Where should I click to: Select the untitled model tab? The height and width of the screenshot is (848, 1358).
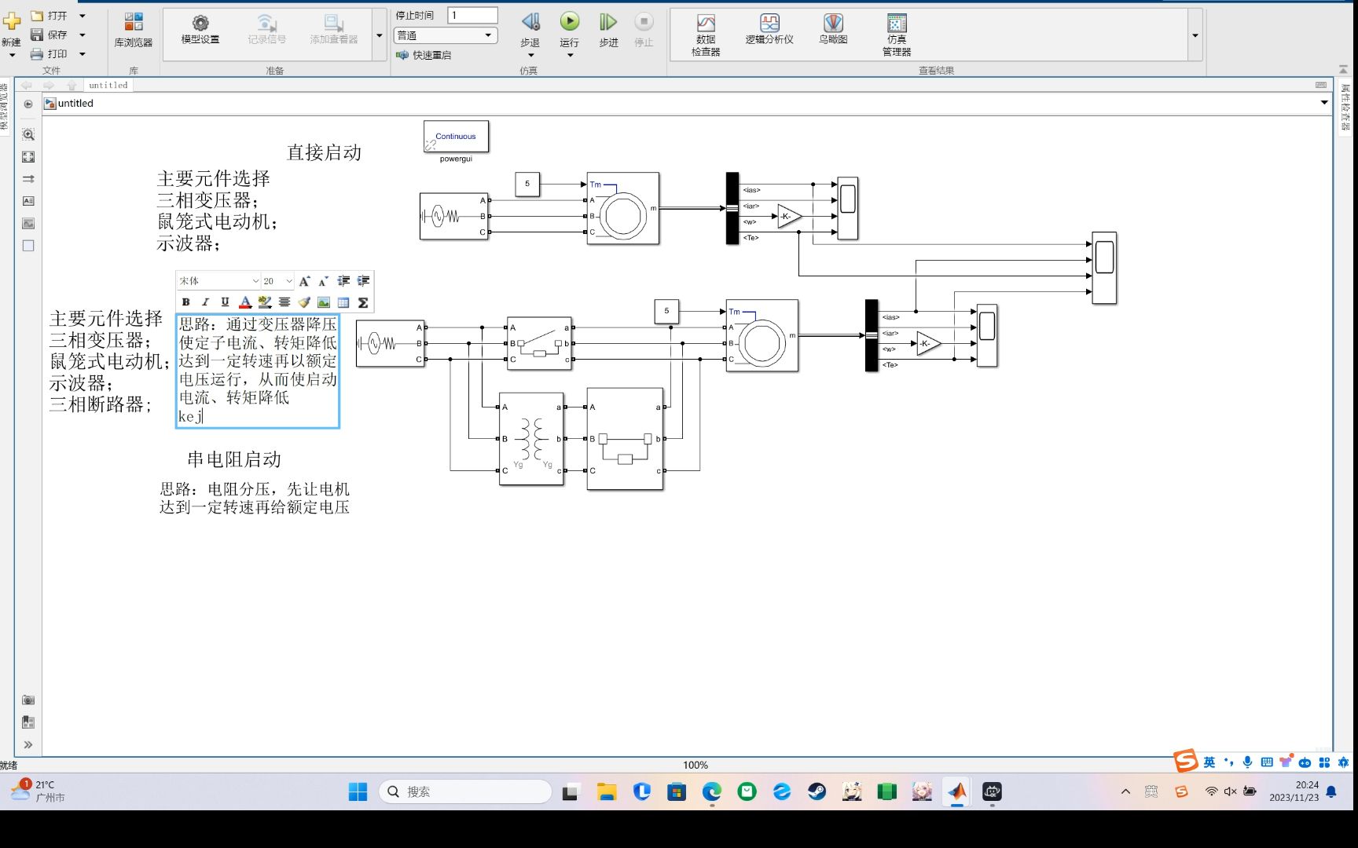pyautogui.click(x=108, y=86)
